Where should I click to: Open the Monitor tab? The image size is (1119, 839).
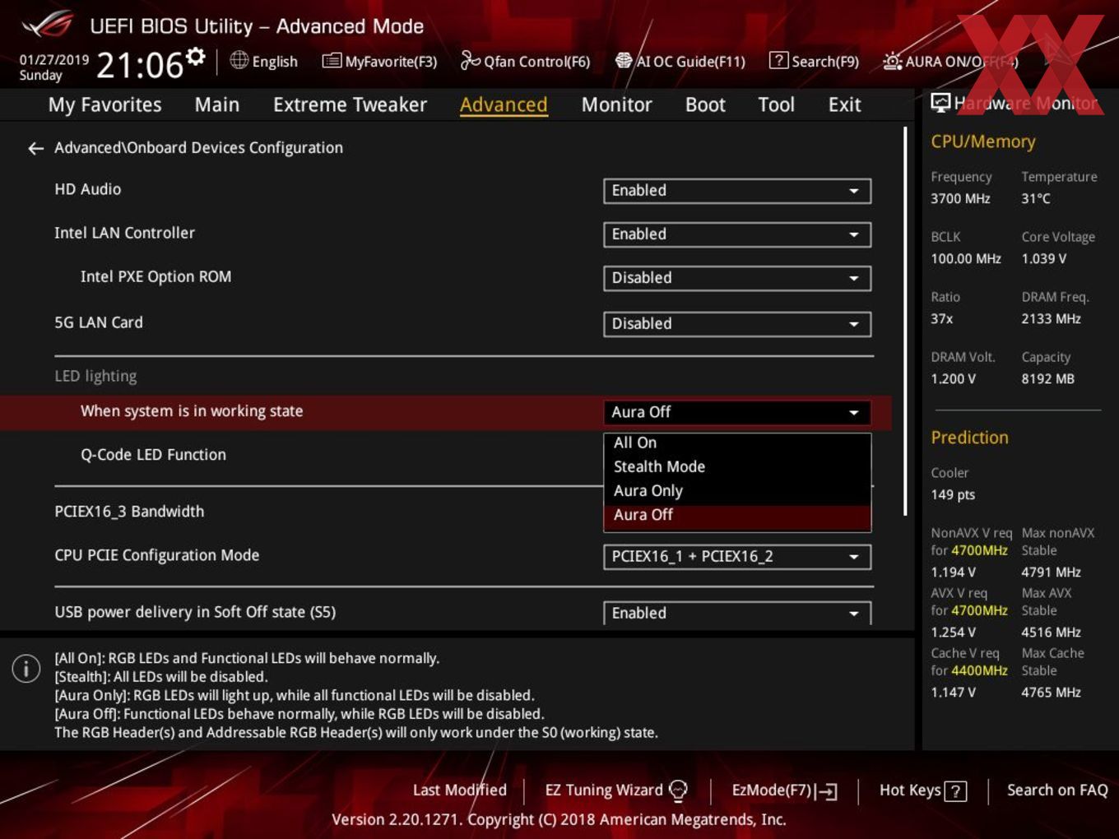[616, 104]
